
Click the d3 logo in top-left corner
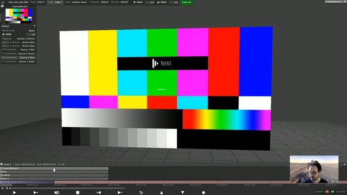(x=3, y=2)
